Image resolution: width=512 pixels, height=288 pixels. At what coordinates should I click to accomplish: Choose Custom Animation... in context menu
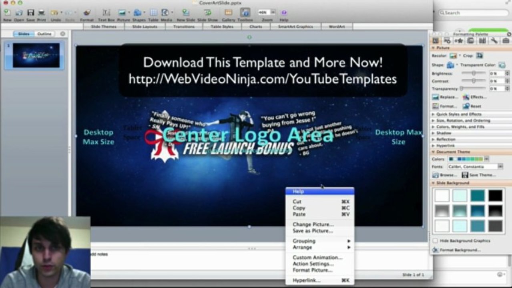click(x=319, y=258)
